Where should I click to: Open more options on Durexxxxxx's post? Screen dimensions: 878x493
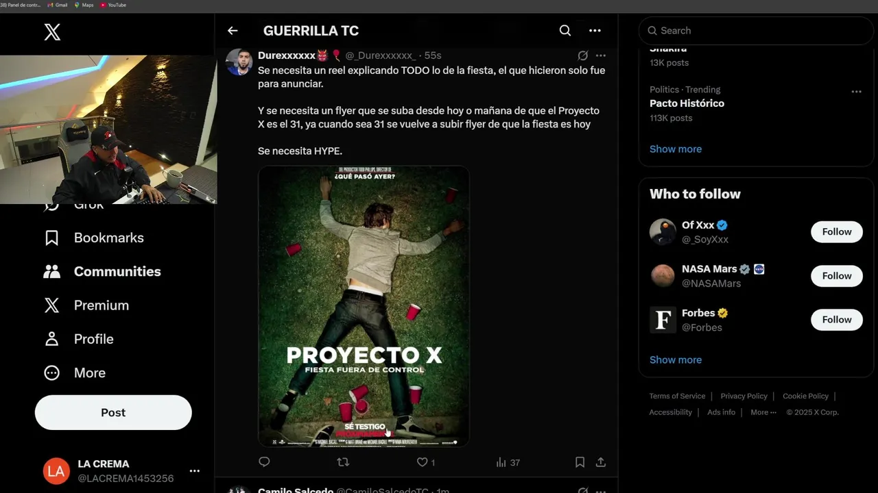click(601, 55)
